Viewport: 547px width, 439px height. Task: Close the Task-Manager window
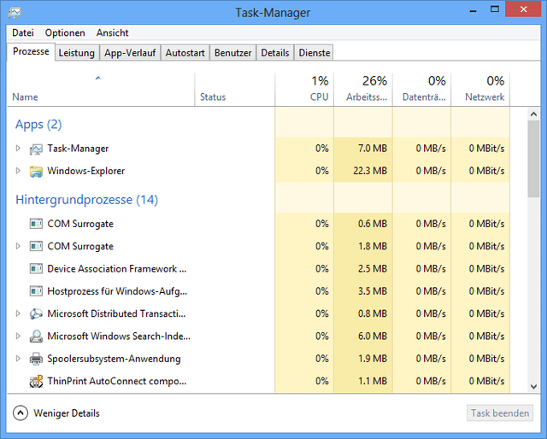(523, 9)
